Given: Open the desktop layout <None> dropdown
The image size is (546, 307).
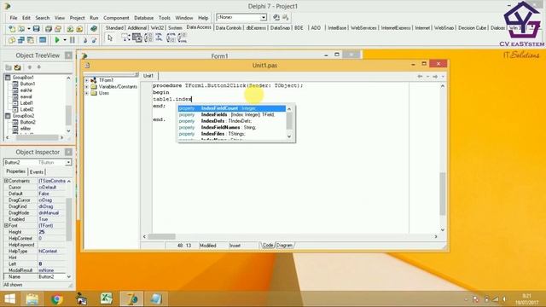Looking at the screenshot, I should click(x=264, y=17).
